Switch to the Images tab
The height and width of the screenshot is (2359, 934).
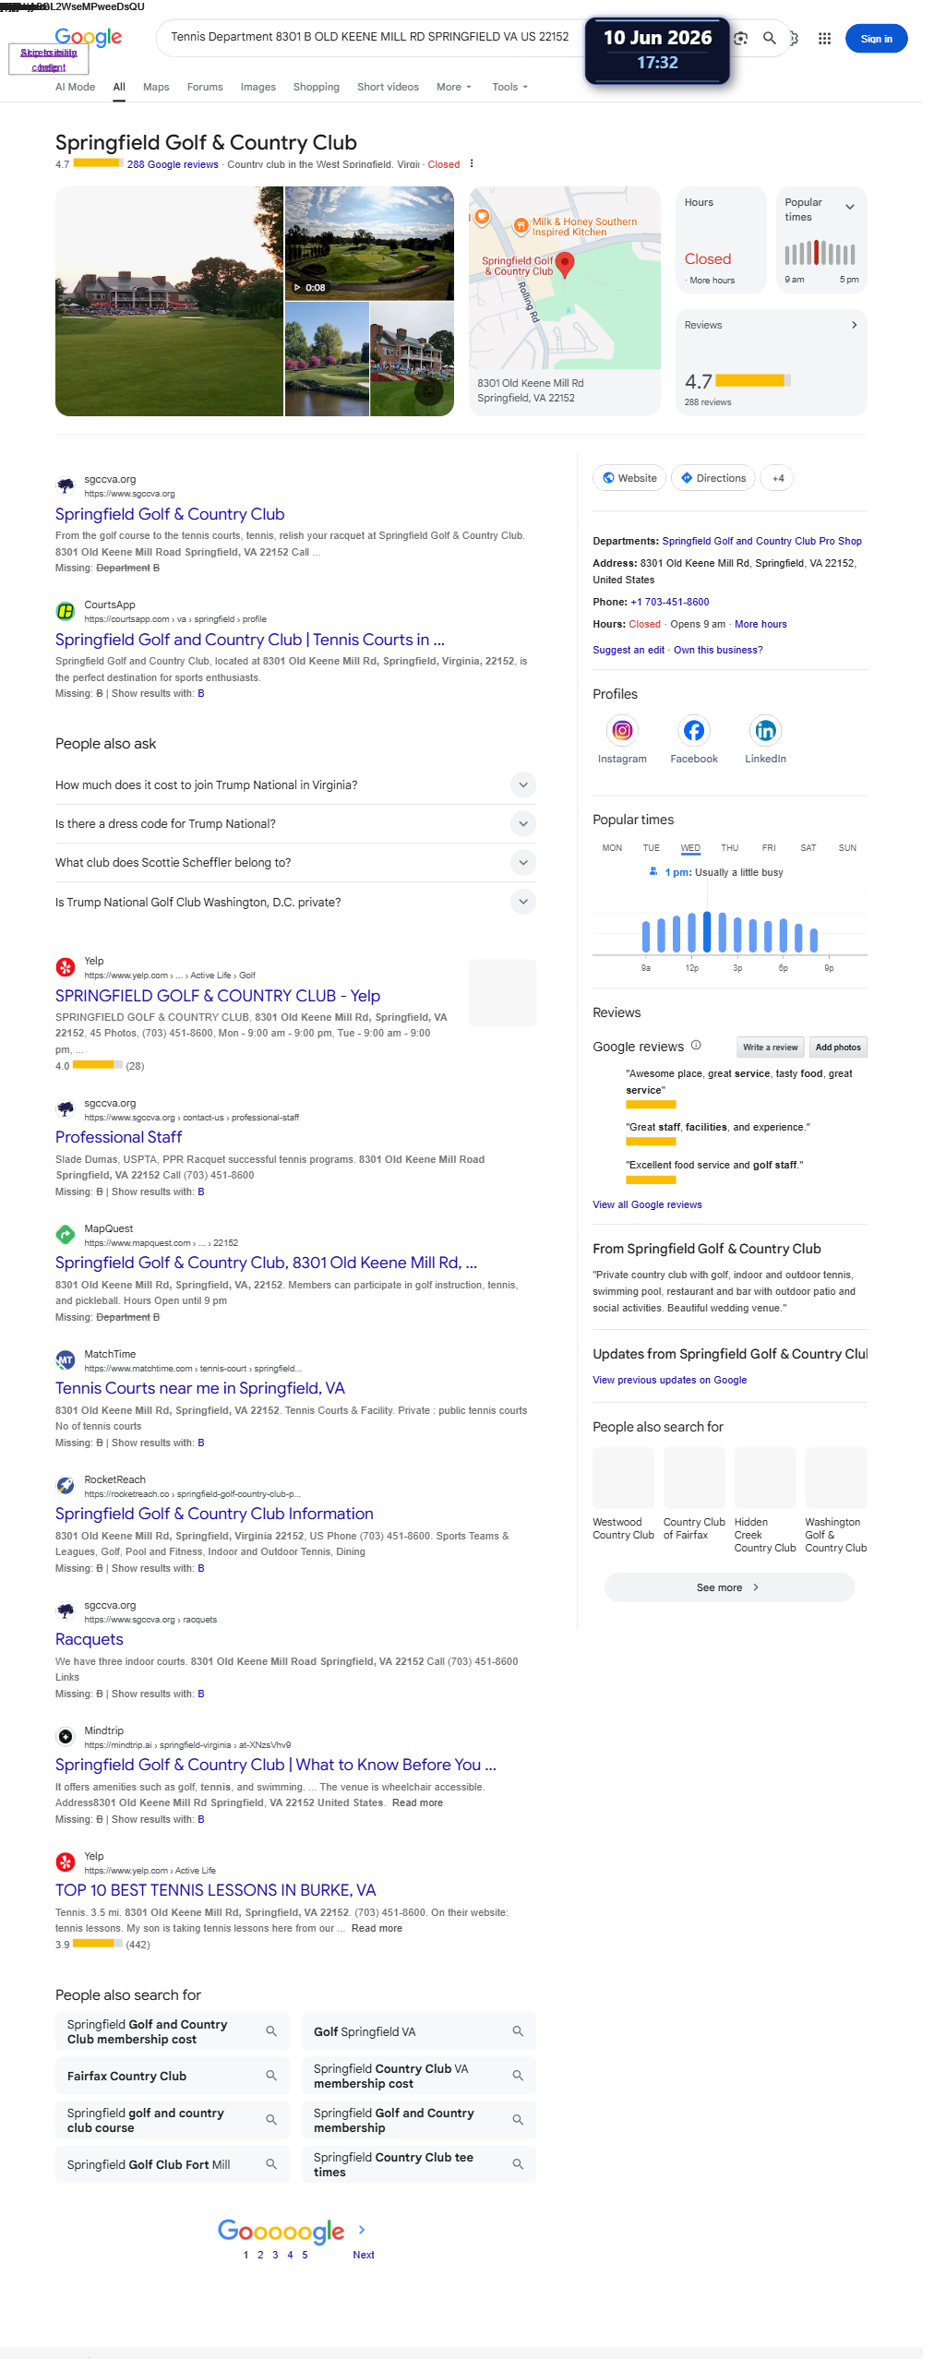(x=258, y=87)
